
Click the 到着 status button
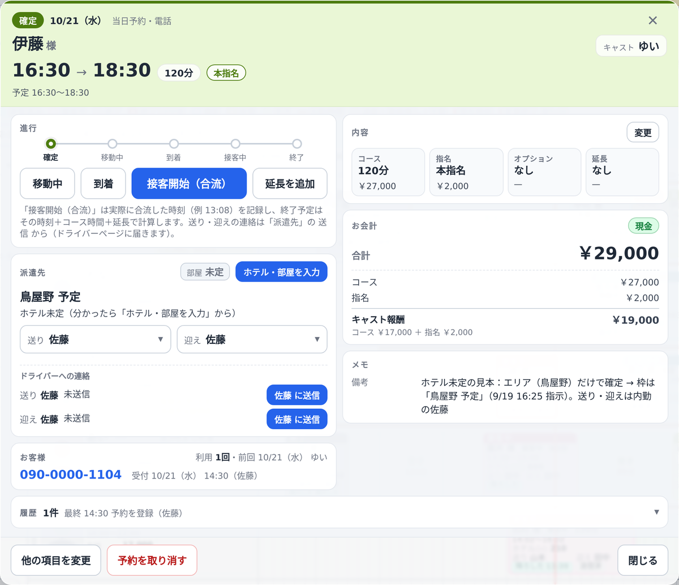coord(103,183)
